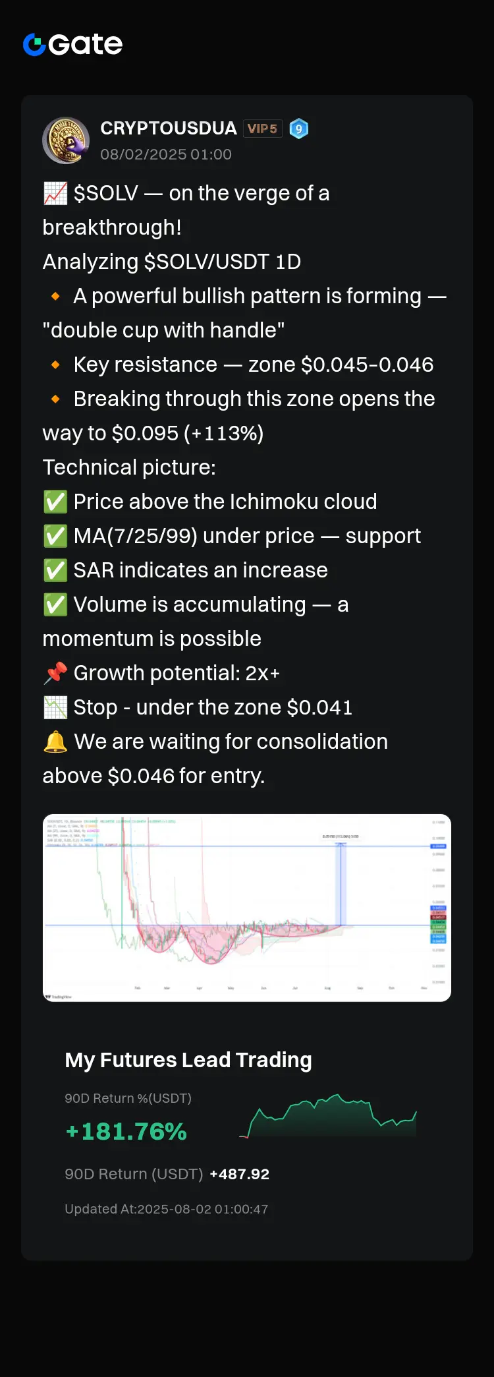
Task: Click the bell icon near waiting for consolidation
Action: (55, 742)
